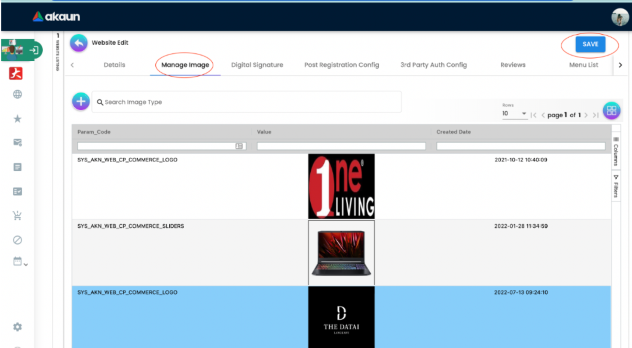Switch to the Digital Signature tab
632x348 pixels.
[257, 65]
